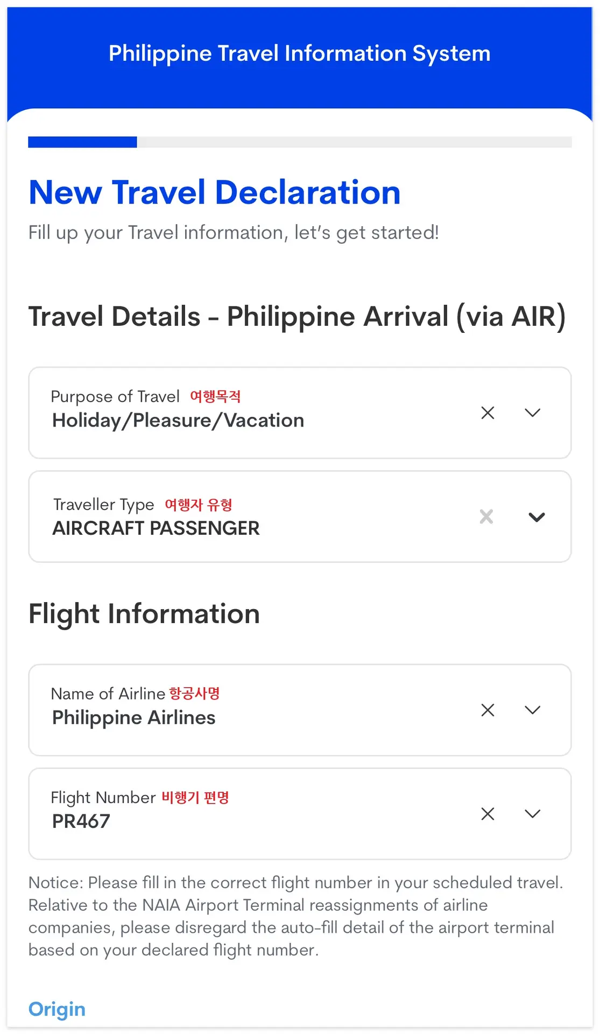The height and width of the screenshot is (1034, 600).
Task: Click the Travel Details Philippine Arrival heading
Action: click(x=297, y=317)
